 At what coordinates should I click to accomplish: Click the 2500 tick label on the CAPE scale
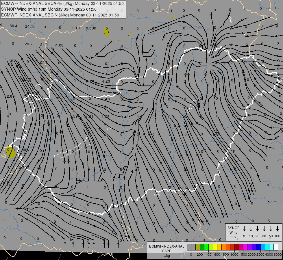[260, 255]
